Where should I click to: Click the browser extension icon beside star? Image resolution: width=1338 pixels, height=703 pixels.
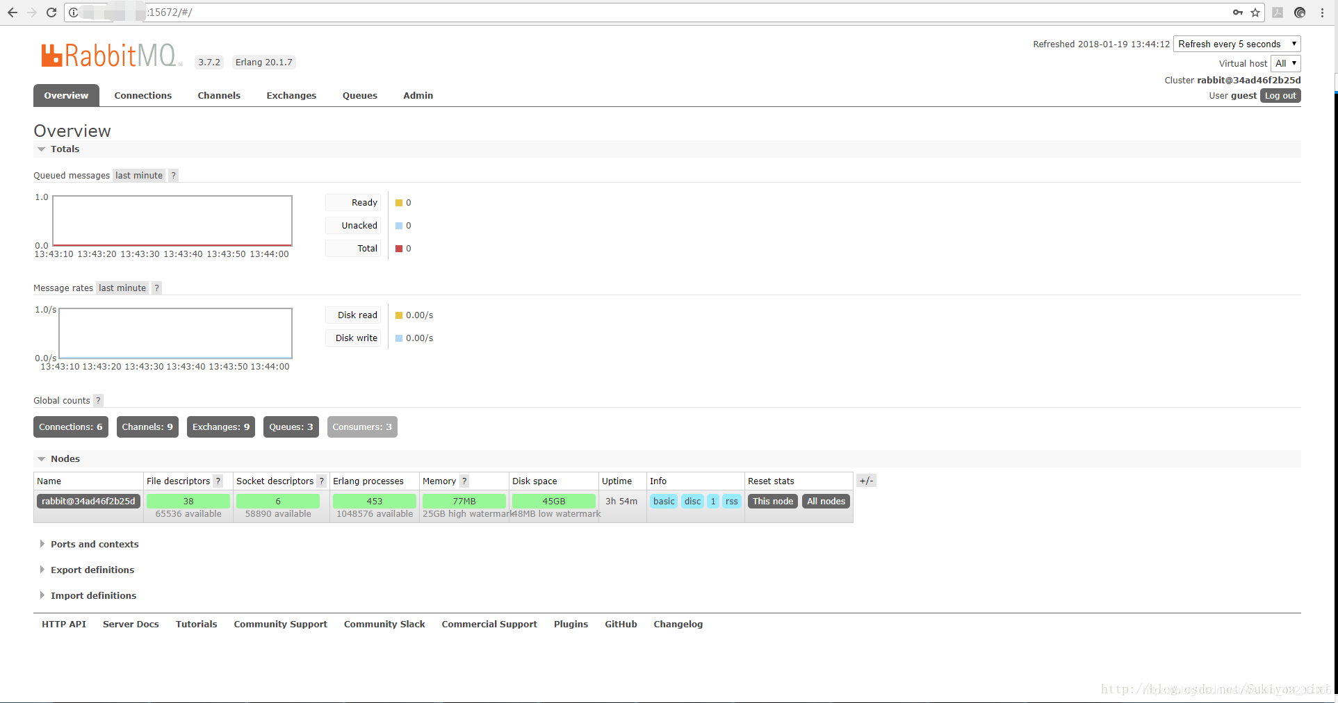[x=1278, y=13]
